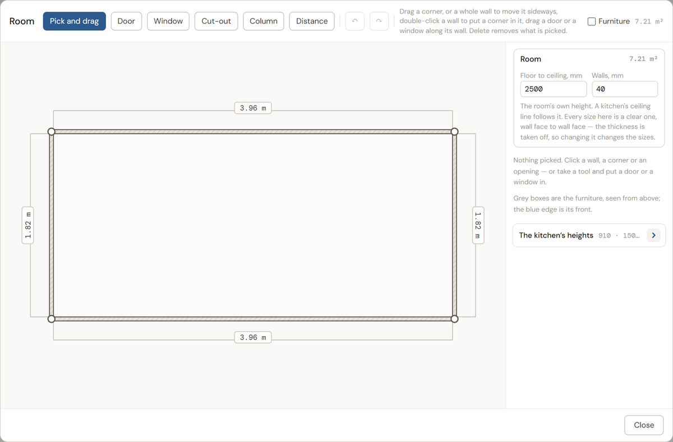Click the "Nothing picked" hint text
Image resolution: width=673 pixels, height=442 pixels.
pos(583,171)
